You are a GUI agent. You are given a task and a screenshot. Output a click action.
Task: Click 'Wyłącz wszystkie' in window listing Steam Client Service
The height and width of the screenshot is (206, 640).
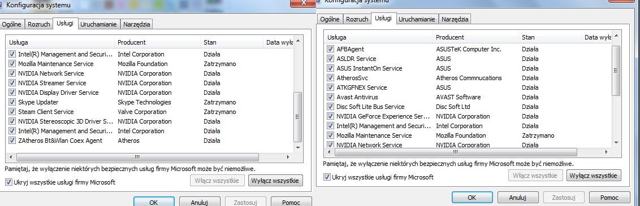pyautogui.click(x=275, y=181)
